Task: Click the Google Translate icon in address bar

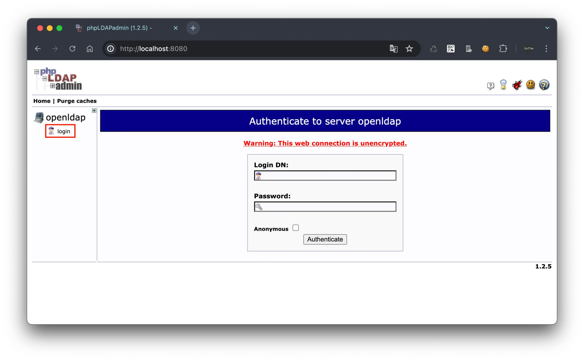Action: 394,49
